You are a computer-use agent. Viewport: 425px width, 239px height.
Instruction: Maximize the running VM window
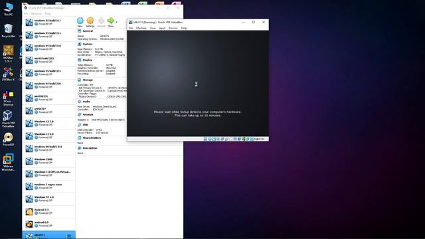click(x=254, y=22)
